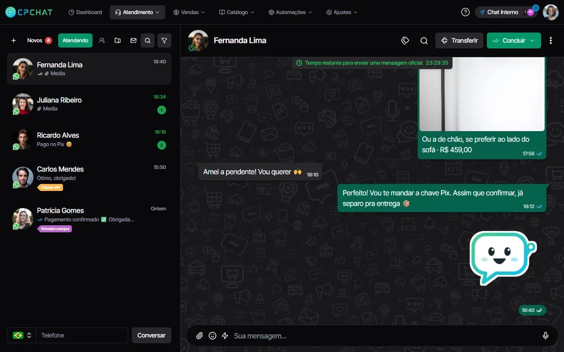Open the Ricardo Alves conversation
Image resolution: width=564 pixels, height=352 pixels.
pyautogui.click(x=89, y=139)
